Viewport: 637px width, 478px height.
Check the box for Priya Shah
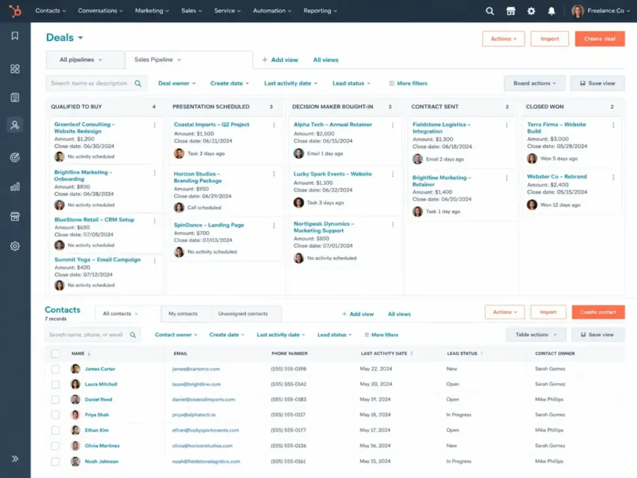pyautogui.click(x=55, y=415)
